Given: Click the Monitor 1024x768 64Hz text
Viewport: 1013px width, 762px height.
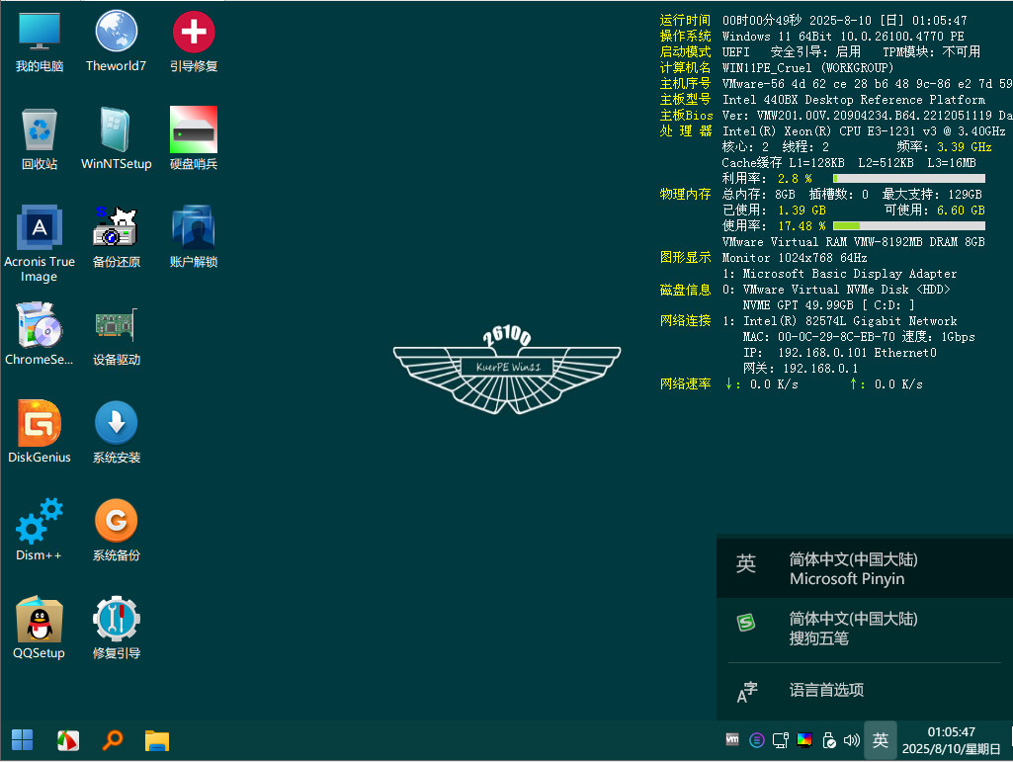Looking at the screenshot, I should tap(795, 258).
